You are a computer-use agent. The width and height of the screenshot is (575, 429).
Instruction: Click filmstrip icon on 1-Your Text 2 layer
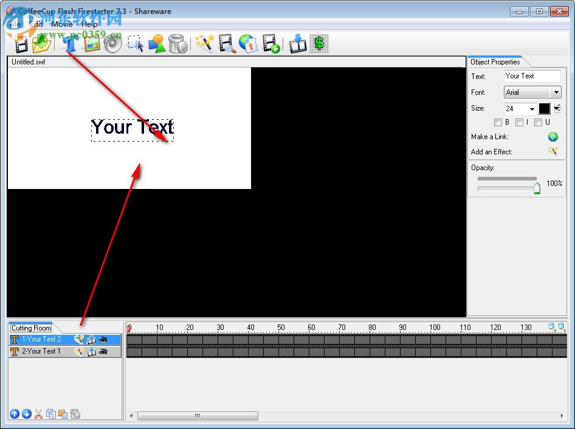(91, 340)
